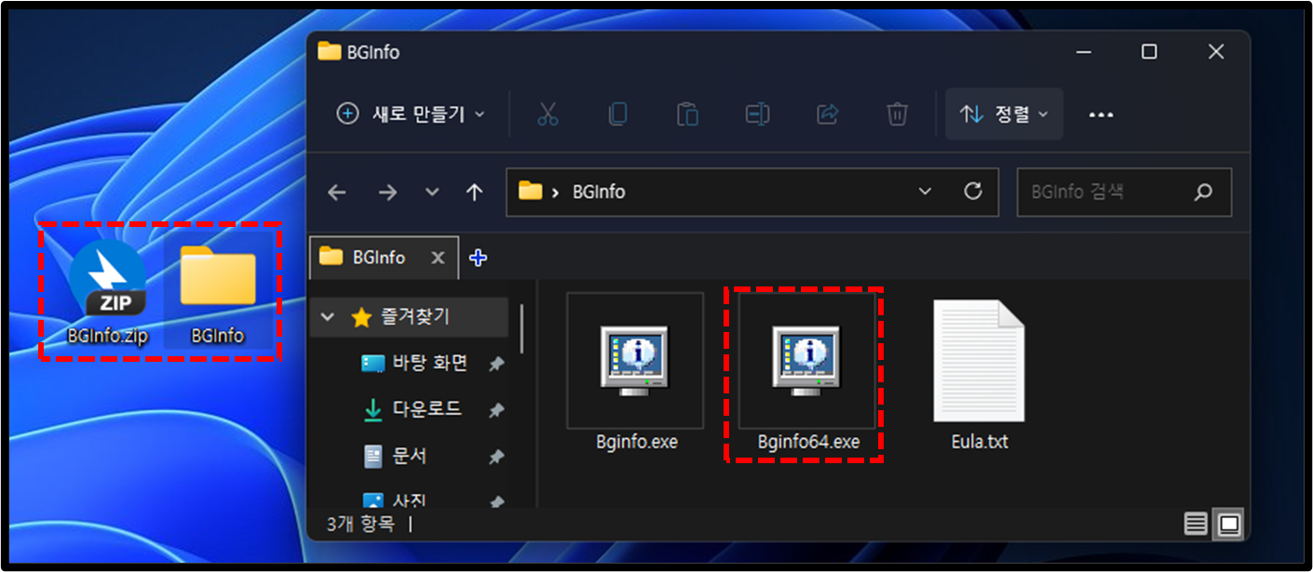1313x572 pixels.
Task: Click the Copy icon in toolbar
Action: [x=617, y=114]
